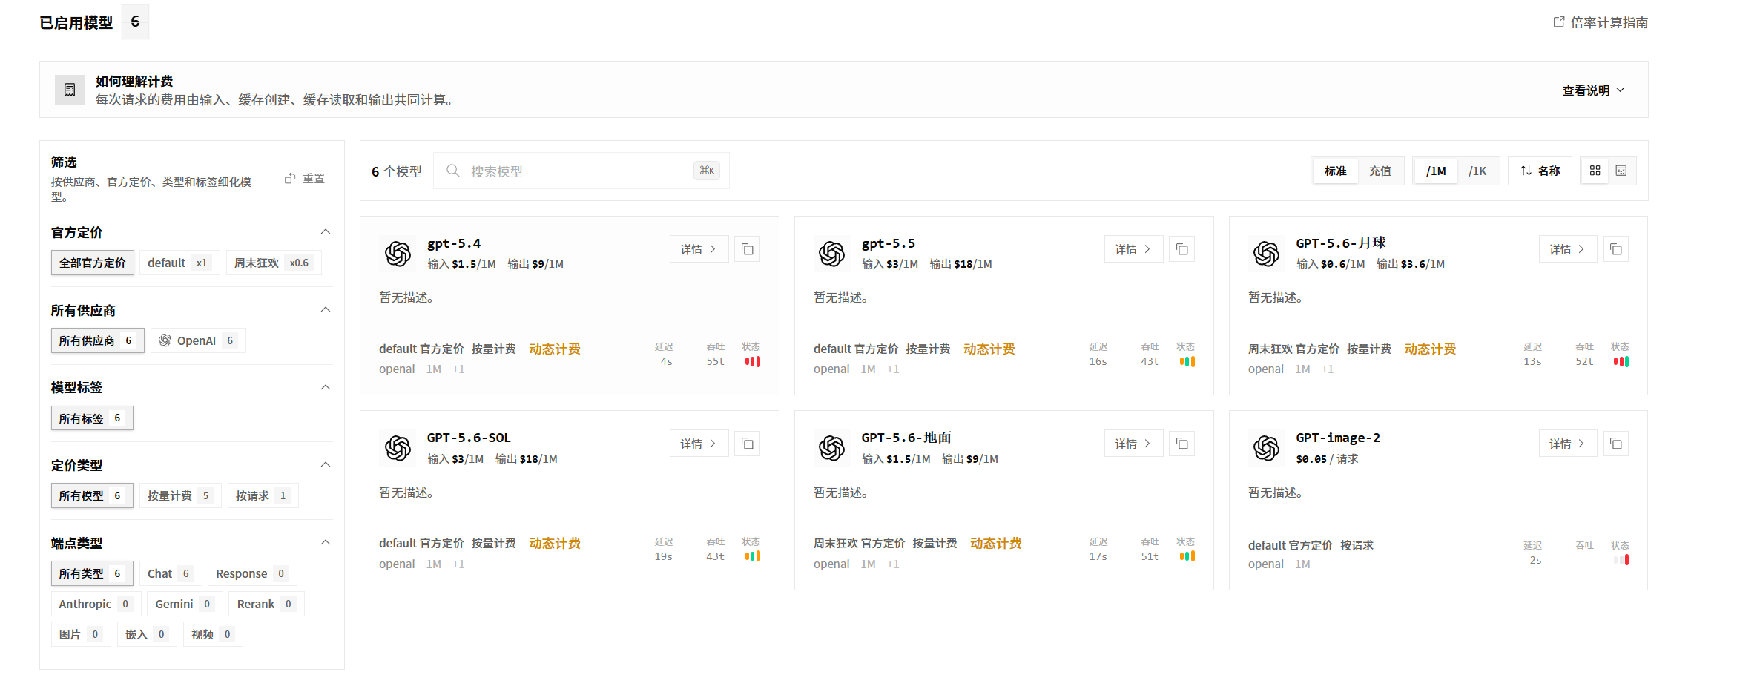Click the OpenAI logo on GPT-image-2 card
The image size is (1737, 695).
[1267, 448]
